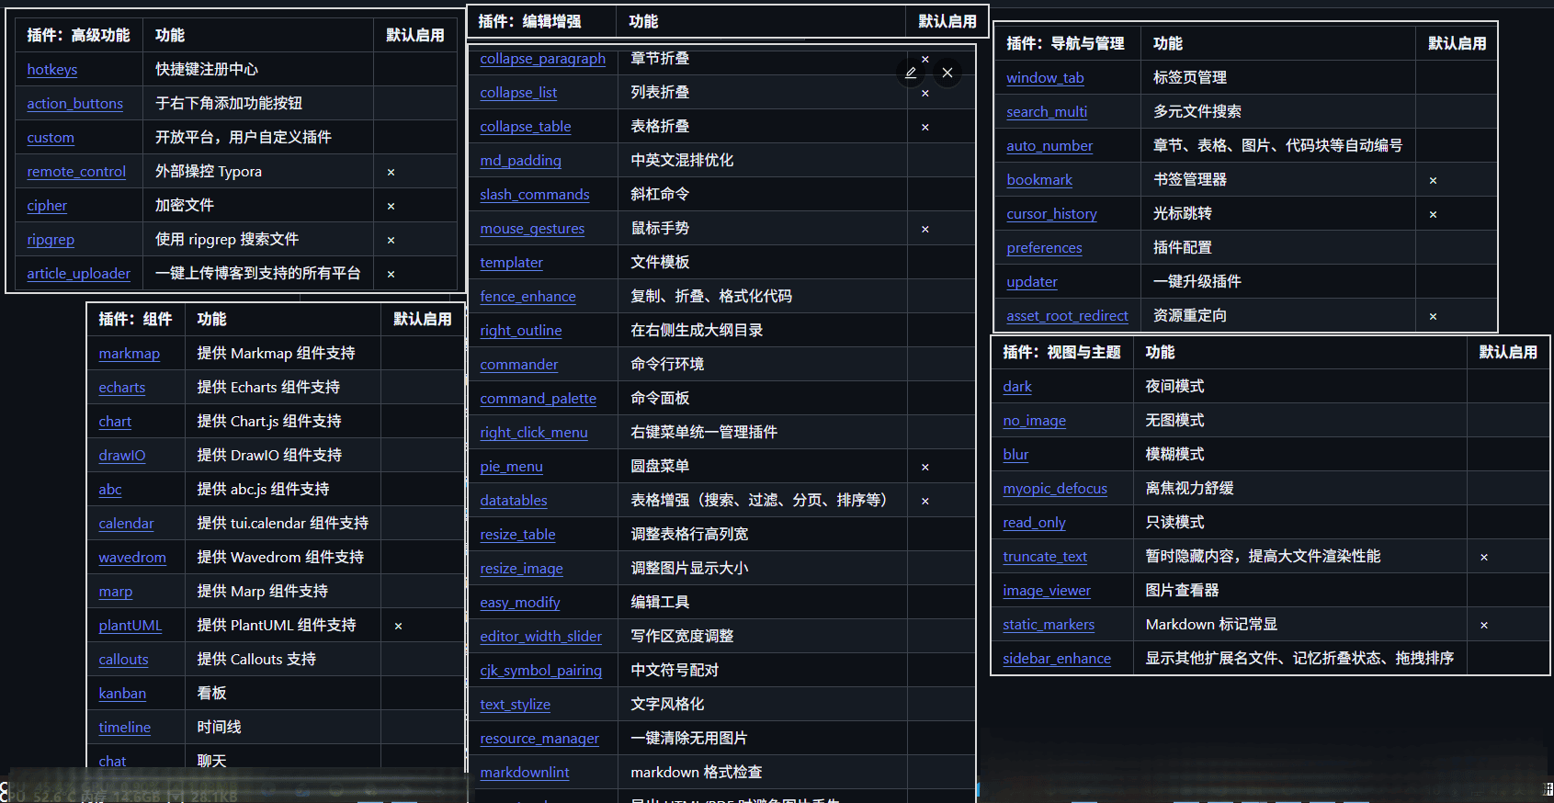This screenshot has height=803, width=1554.
Task: Open the read_only link
Action: pos(1035,523)
